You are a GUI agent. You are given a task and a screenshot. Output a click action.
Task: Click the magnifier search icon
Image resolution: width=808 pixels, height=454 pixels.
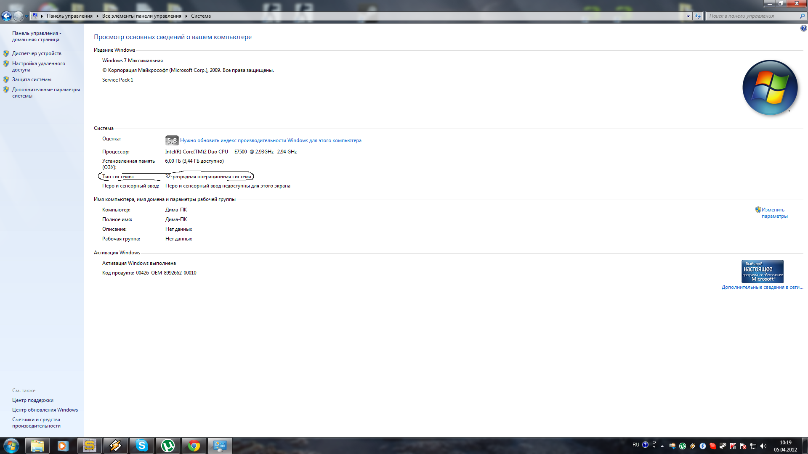802,16
